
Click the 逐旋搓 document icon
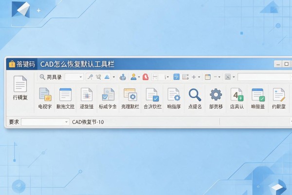click(x=87, y=95)
